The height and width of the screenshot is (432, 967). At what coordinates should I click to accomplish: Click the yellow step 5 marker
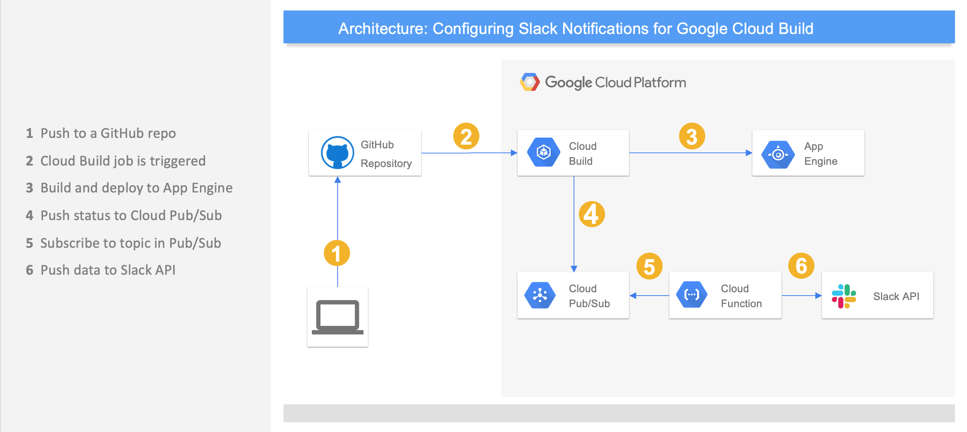click(x=650, y=266)
